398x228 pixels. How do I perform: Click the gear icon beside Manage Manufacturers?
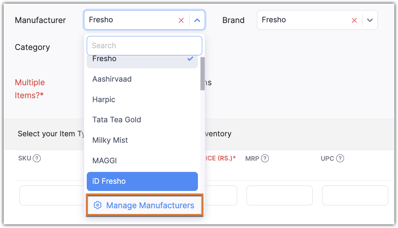(97, 205)
